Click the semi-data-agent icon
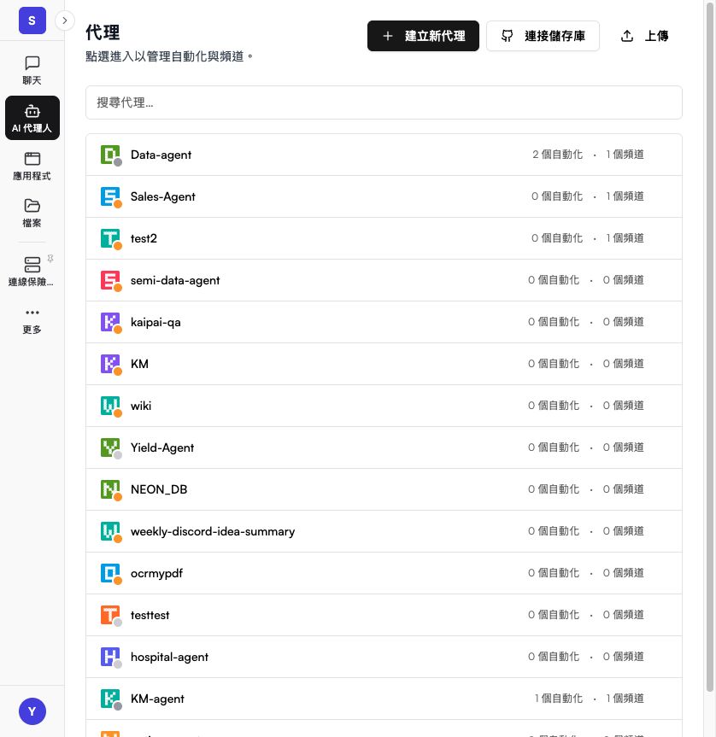 (111, 281)
